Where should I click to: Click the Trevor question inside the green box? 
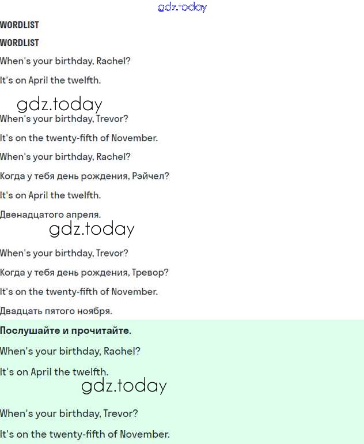coord(69,413)
